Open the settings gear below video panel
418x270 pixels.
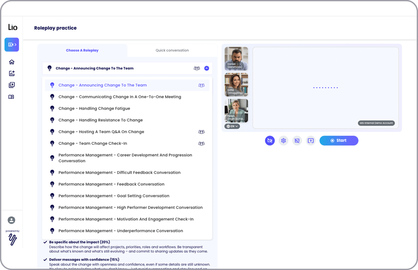click(x=283, y=141)
